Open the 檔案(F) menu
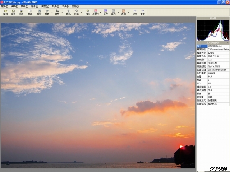 pos(4,6)
